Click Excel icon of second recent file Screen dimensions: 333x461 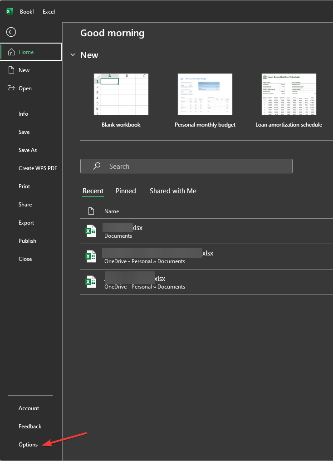point(91,256)
